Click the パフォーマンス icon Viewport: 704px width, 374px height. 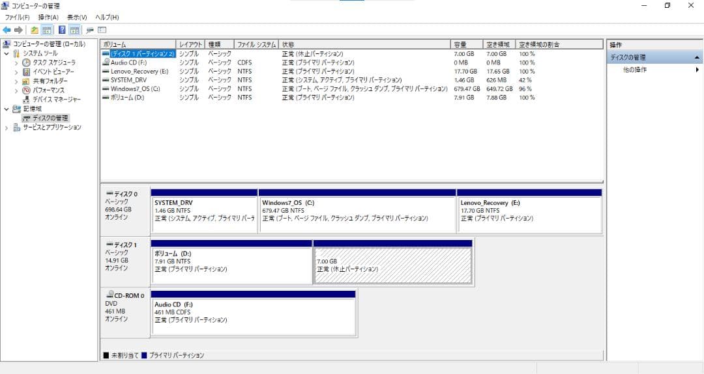[26, 90]
